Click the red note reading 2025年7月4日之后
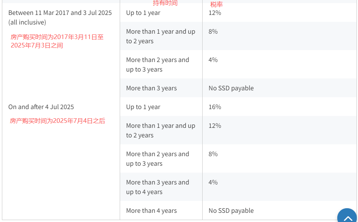The height and width of the screenshot is (222, 358). pos(58,121)
